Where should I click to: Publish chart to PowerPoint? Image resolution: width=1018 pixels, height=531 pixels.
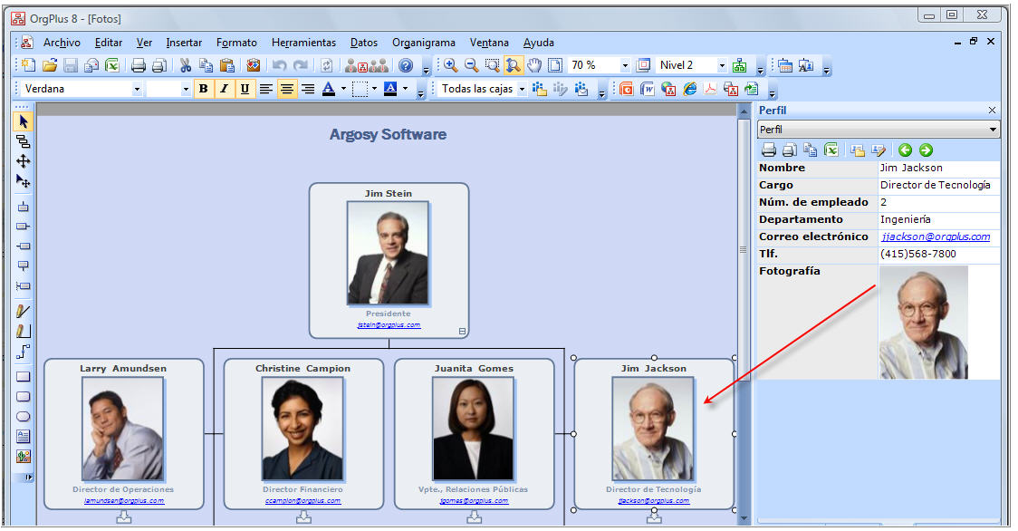point(627,89)
